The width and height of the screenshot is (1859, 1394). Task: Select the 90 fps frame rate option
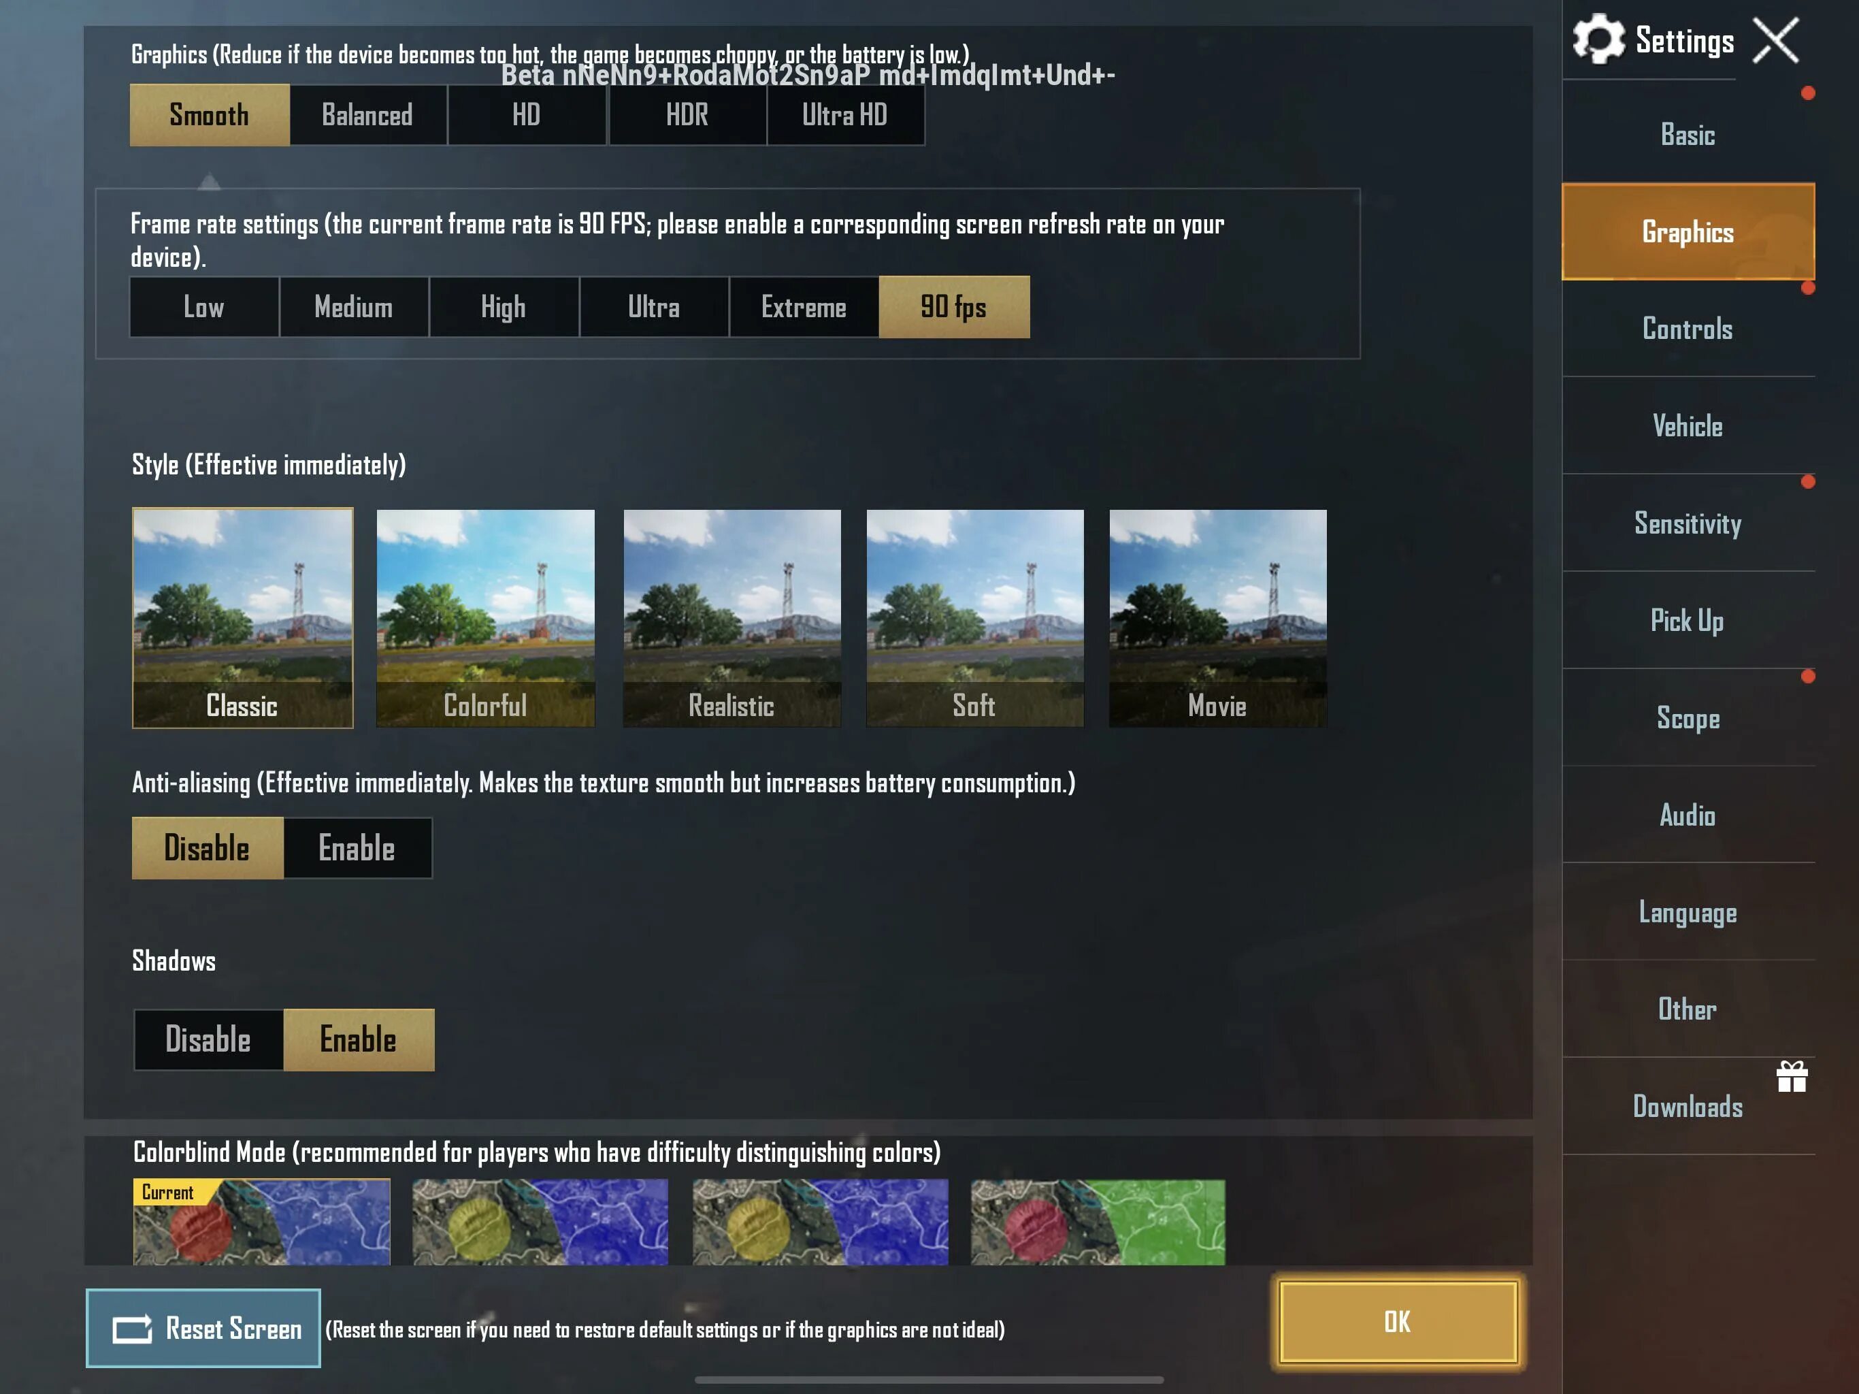pyautogui.click(x=953, y=306)
